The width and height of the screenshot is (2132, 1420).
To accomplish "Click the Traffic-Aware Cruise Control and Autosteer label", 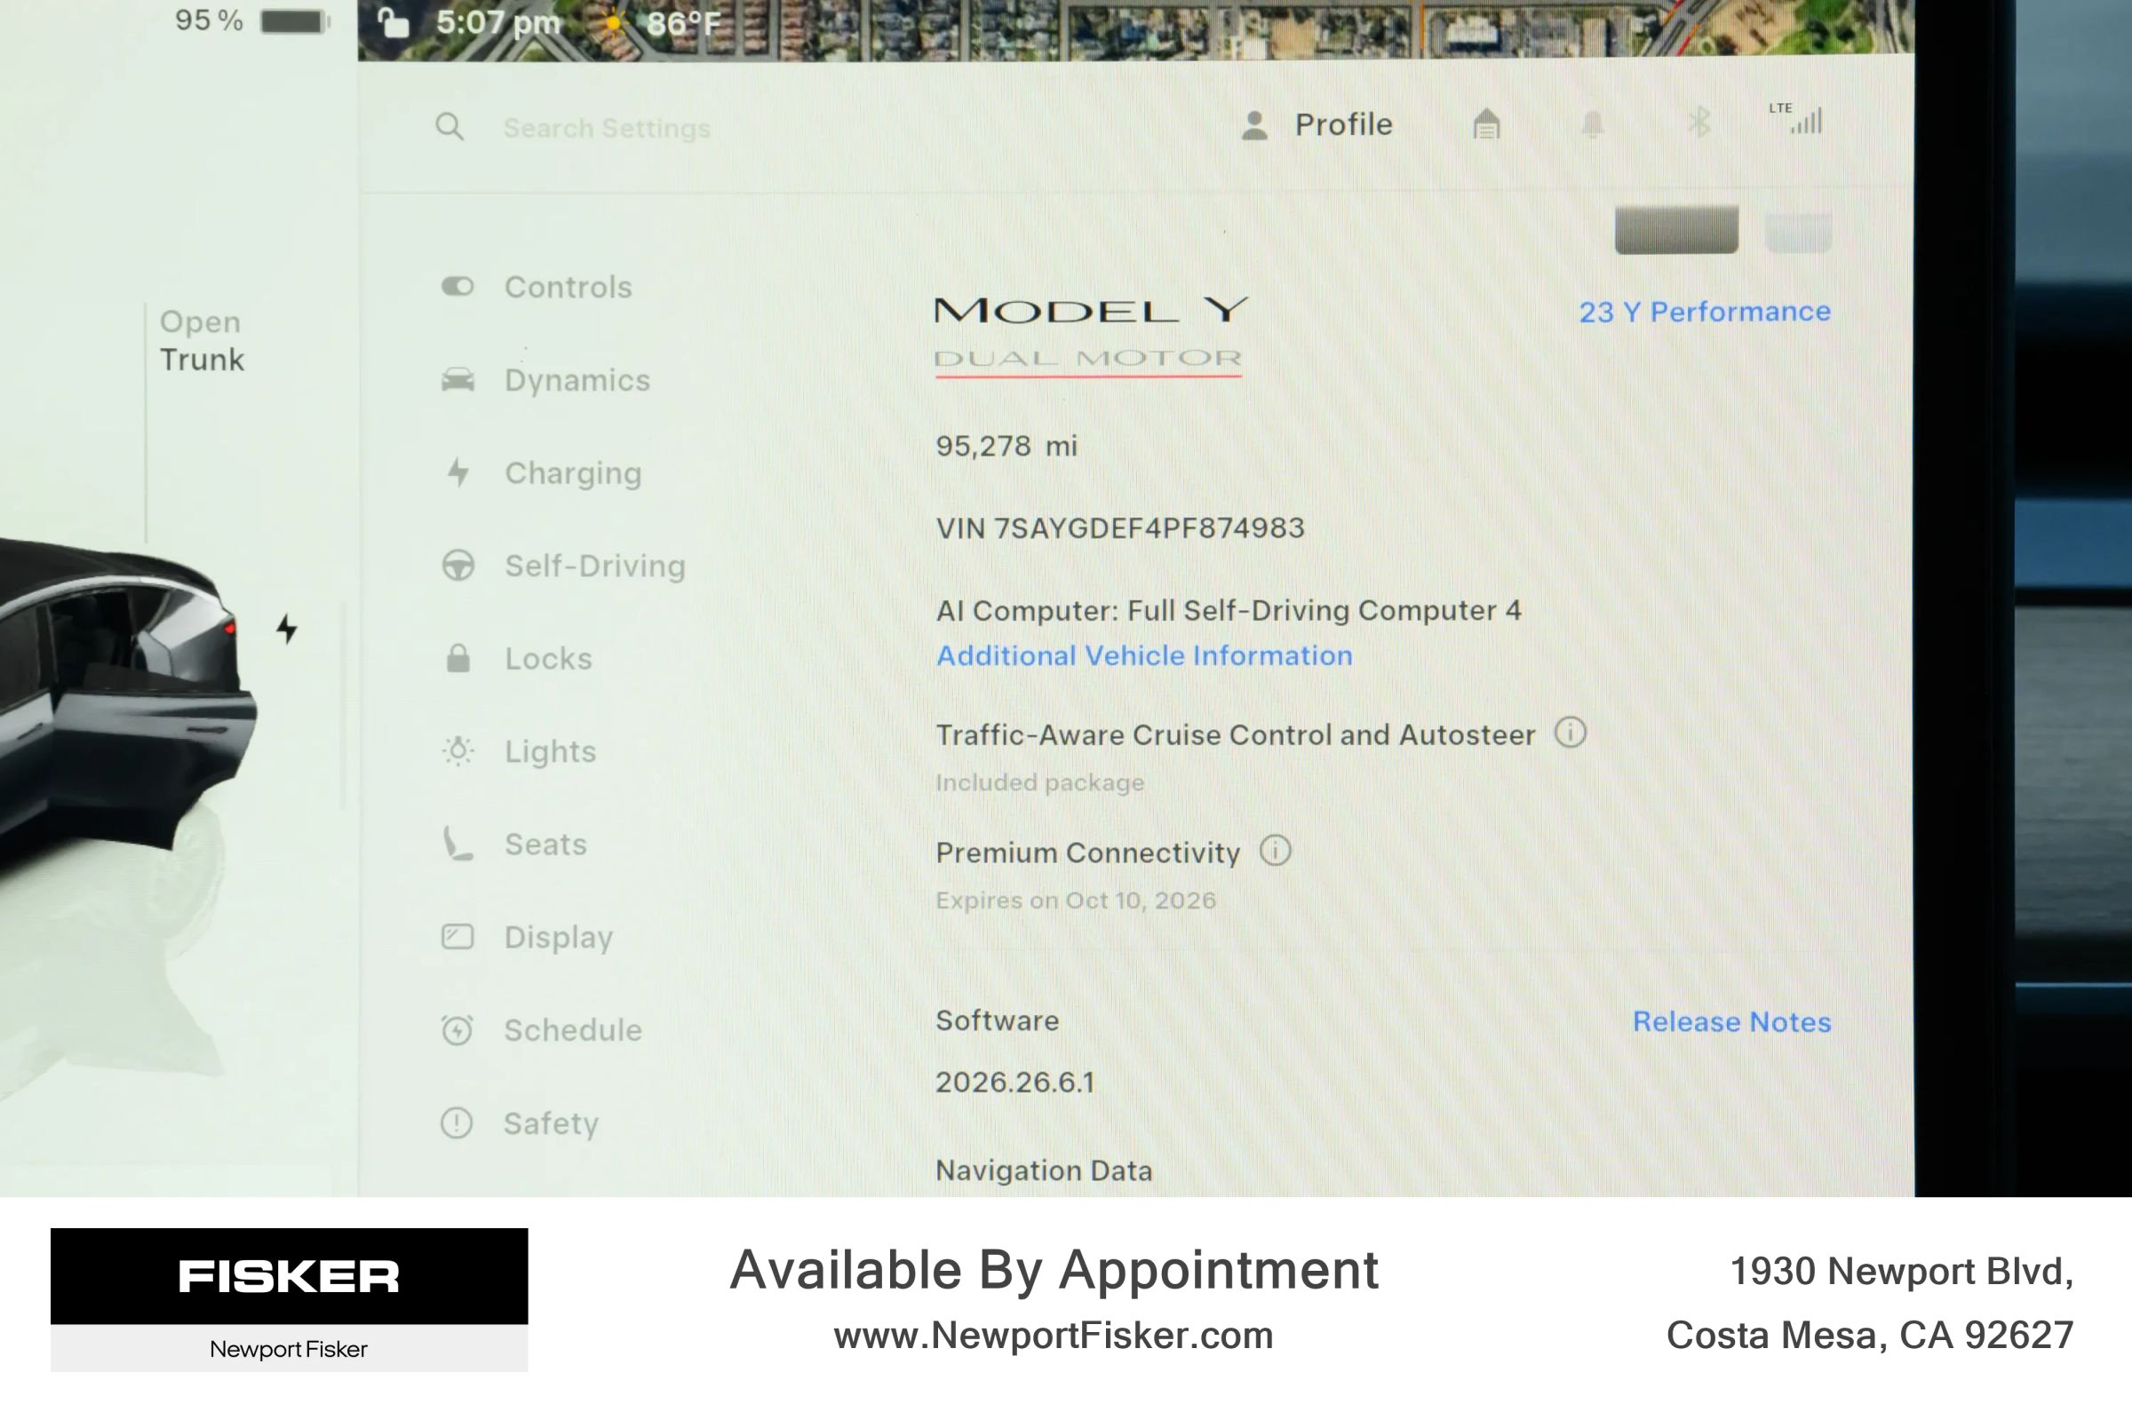I will click(1236, 734).
